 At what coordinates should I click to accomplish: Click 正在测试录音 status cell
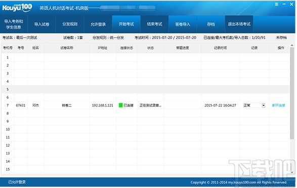pos(150,105)
